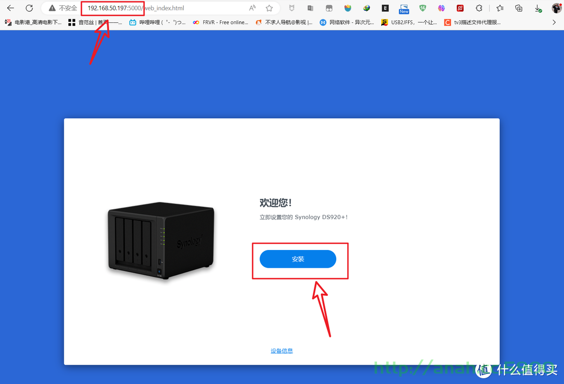Open the 网络软件 - 异次元 bookmark

tap(347, 22)
